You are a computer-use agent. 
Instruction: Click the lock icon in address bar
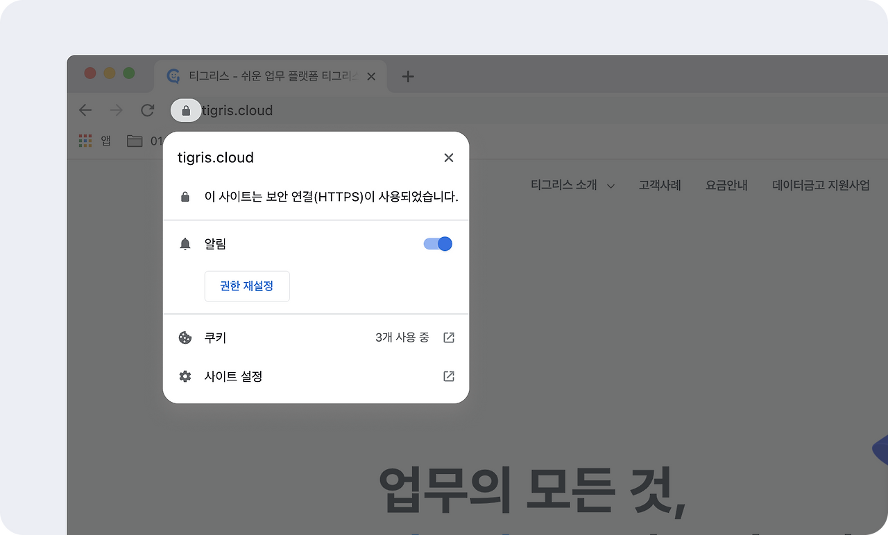(x=186, y=111)
